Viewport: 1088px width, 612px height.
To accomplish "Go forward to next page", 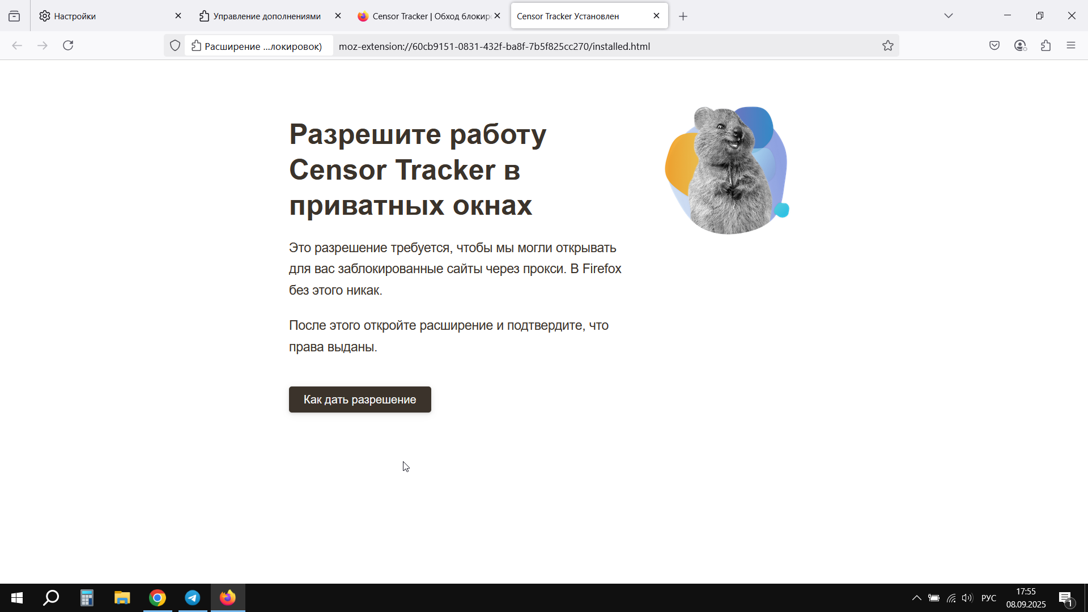I will tap(42, 45).
